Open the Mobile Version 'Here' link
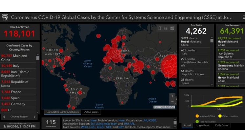The height and width of the screenshot is (130, 245). [x=122, y=120]
